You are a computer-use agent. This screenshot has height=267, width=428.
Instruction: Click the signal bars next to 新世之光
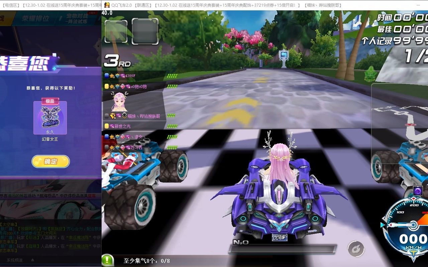(172, 126)
